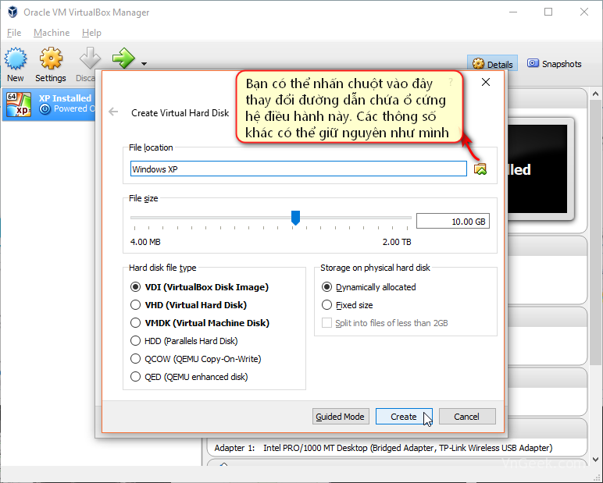Click the Discard down-arrow icon
Image resolution: width=603 pixels, height=483 pixels.
(90, 59)
